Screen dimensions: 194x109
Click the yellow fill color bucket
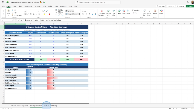point(44,14)
